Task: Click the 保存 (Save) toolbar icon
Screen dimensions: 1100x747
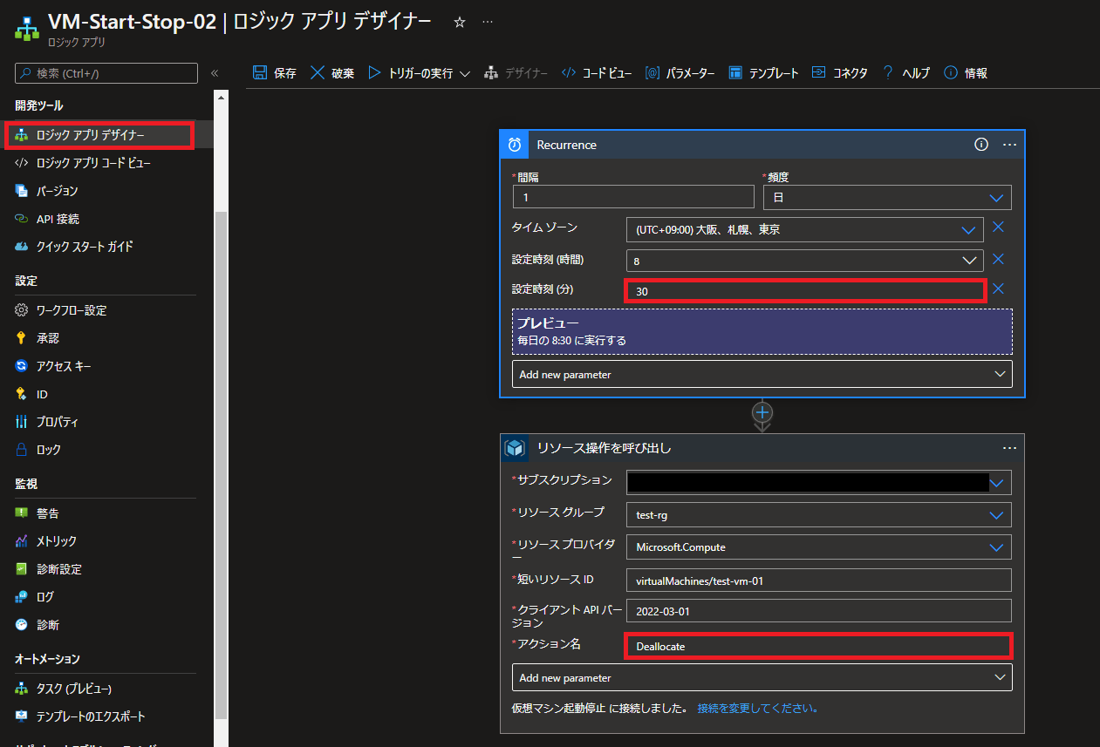Action: click(x=260, y=73)
